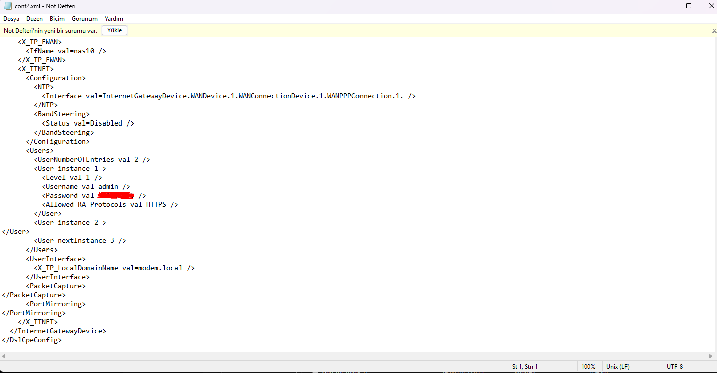Maximize the conf2.xml window
The image size is (717, 373).
tap(689, 6)
